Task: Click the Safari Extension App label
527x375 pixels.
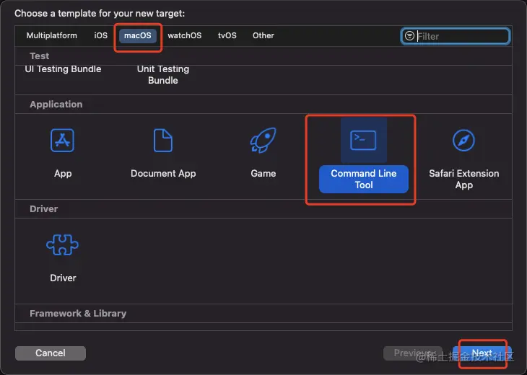Action: (x=463, y=179)
